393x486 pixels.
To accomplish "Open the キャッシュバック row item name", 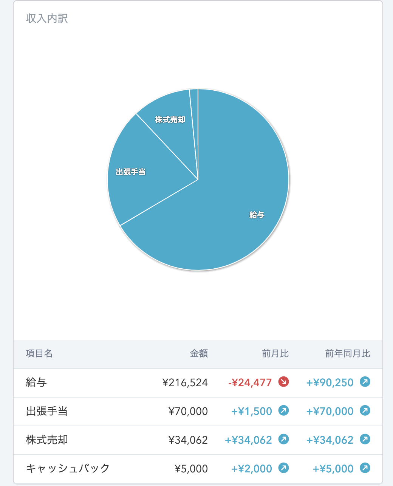I will (68, 469).
